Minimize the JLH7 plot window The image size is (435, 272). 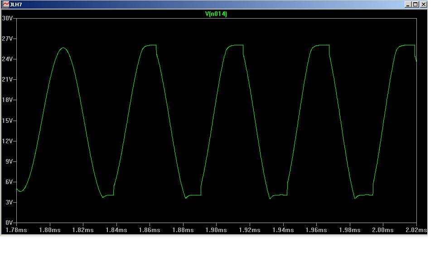pyautogui.click(x=408, y=4)
